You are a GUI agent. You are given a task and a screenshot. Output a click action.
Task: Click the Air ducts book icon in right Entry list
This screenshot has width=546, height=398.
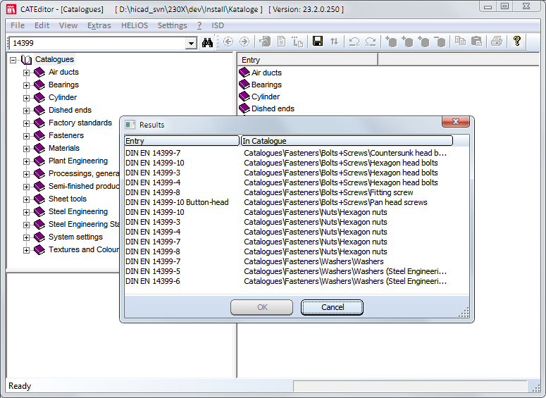point(244,73)
